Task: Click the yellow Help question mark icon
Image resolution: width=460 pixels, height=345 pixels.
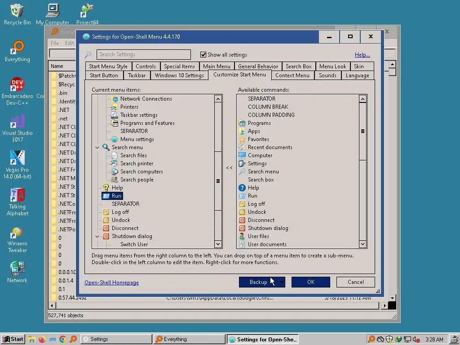Action: (106, 188)
